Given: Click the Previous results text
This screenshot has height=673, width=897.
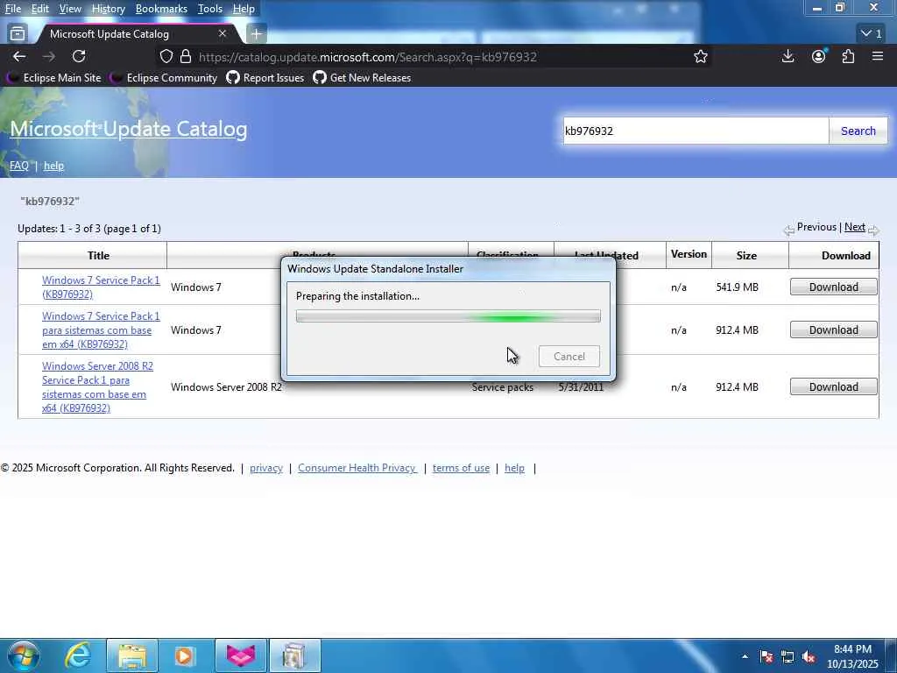Looking at the screenshot, I should tap(816, 227).
